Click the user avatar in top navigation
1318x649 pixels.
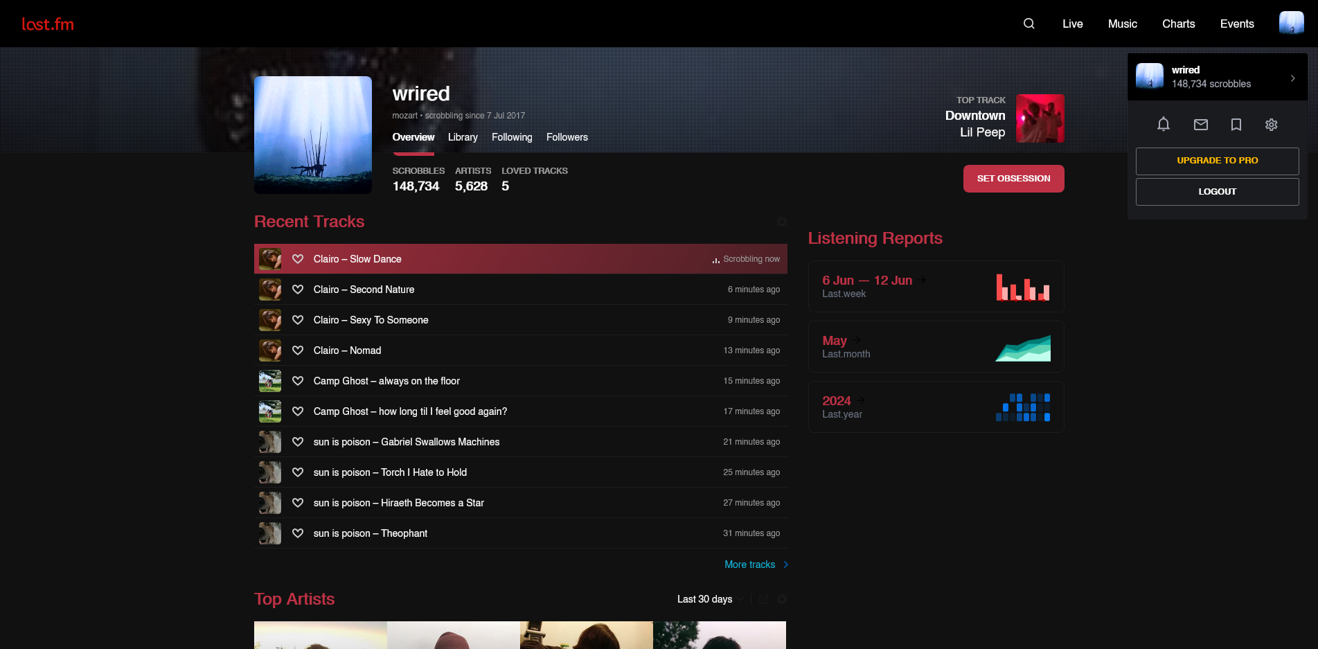[1292, 23]
